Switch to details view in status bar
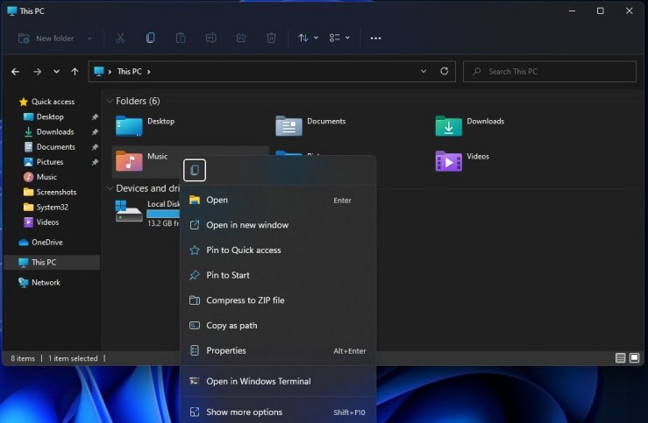The image size is (648, 423). click(x=621, y=358)
